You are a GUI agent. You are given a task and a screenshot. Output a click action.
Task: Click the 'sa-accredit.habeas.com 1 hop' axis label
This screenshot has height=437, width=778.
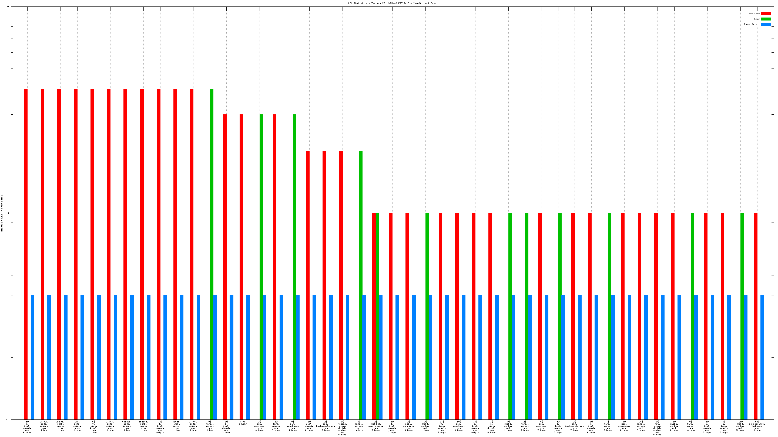(x=757, y=426)
